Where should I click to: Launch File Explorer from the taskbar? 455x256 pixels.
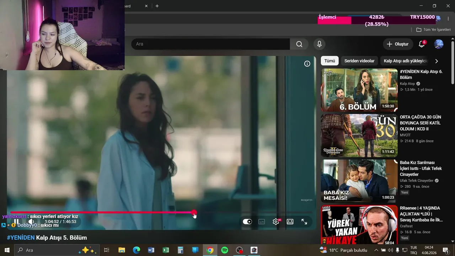(x=122, y=250)
